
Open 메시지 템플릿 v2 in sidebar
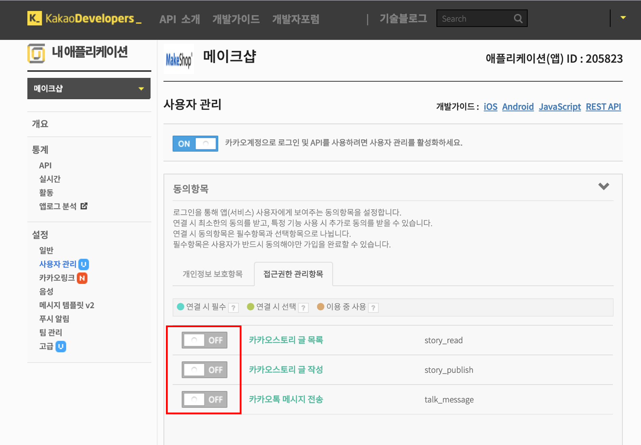[67, 305]
